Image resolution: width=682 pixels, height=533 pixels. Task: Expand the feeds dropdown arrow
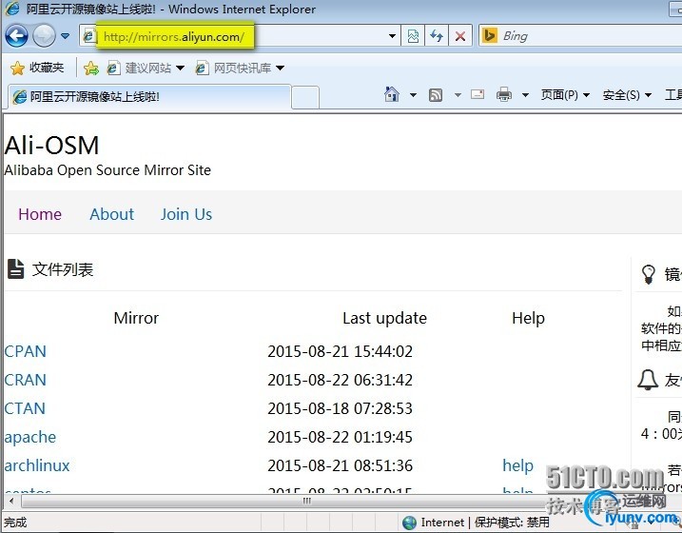coord(458,95)
